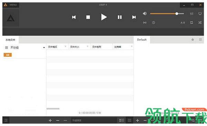Open the playlist tab menu icon
Image resolution: width=207 pixels, height=126 pixels.
point(200,39)
